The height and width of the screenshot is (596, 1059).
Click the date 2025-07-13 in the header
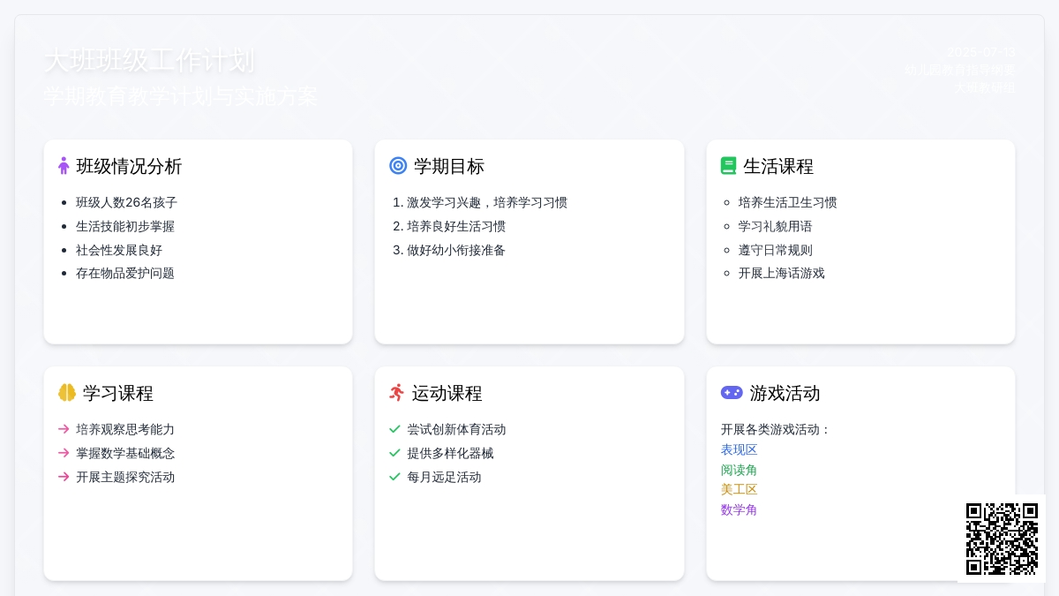(982, 53)
